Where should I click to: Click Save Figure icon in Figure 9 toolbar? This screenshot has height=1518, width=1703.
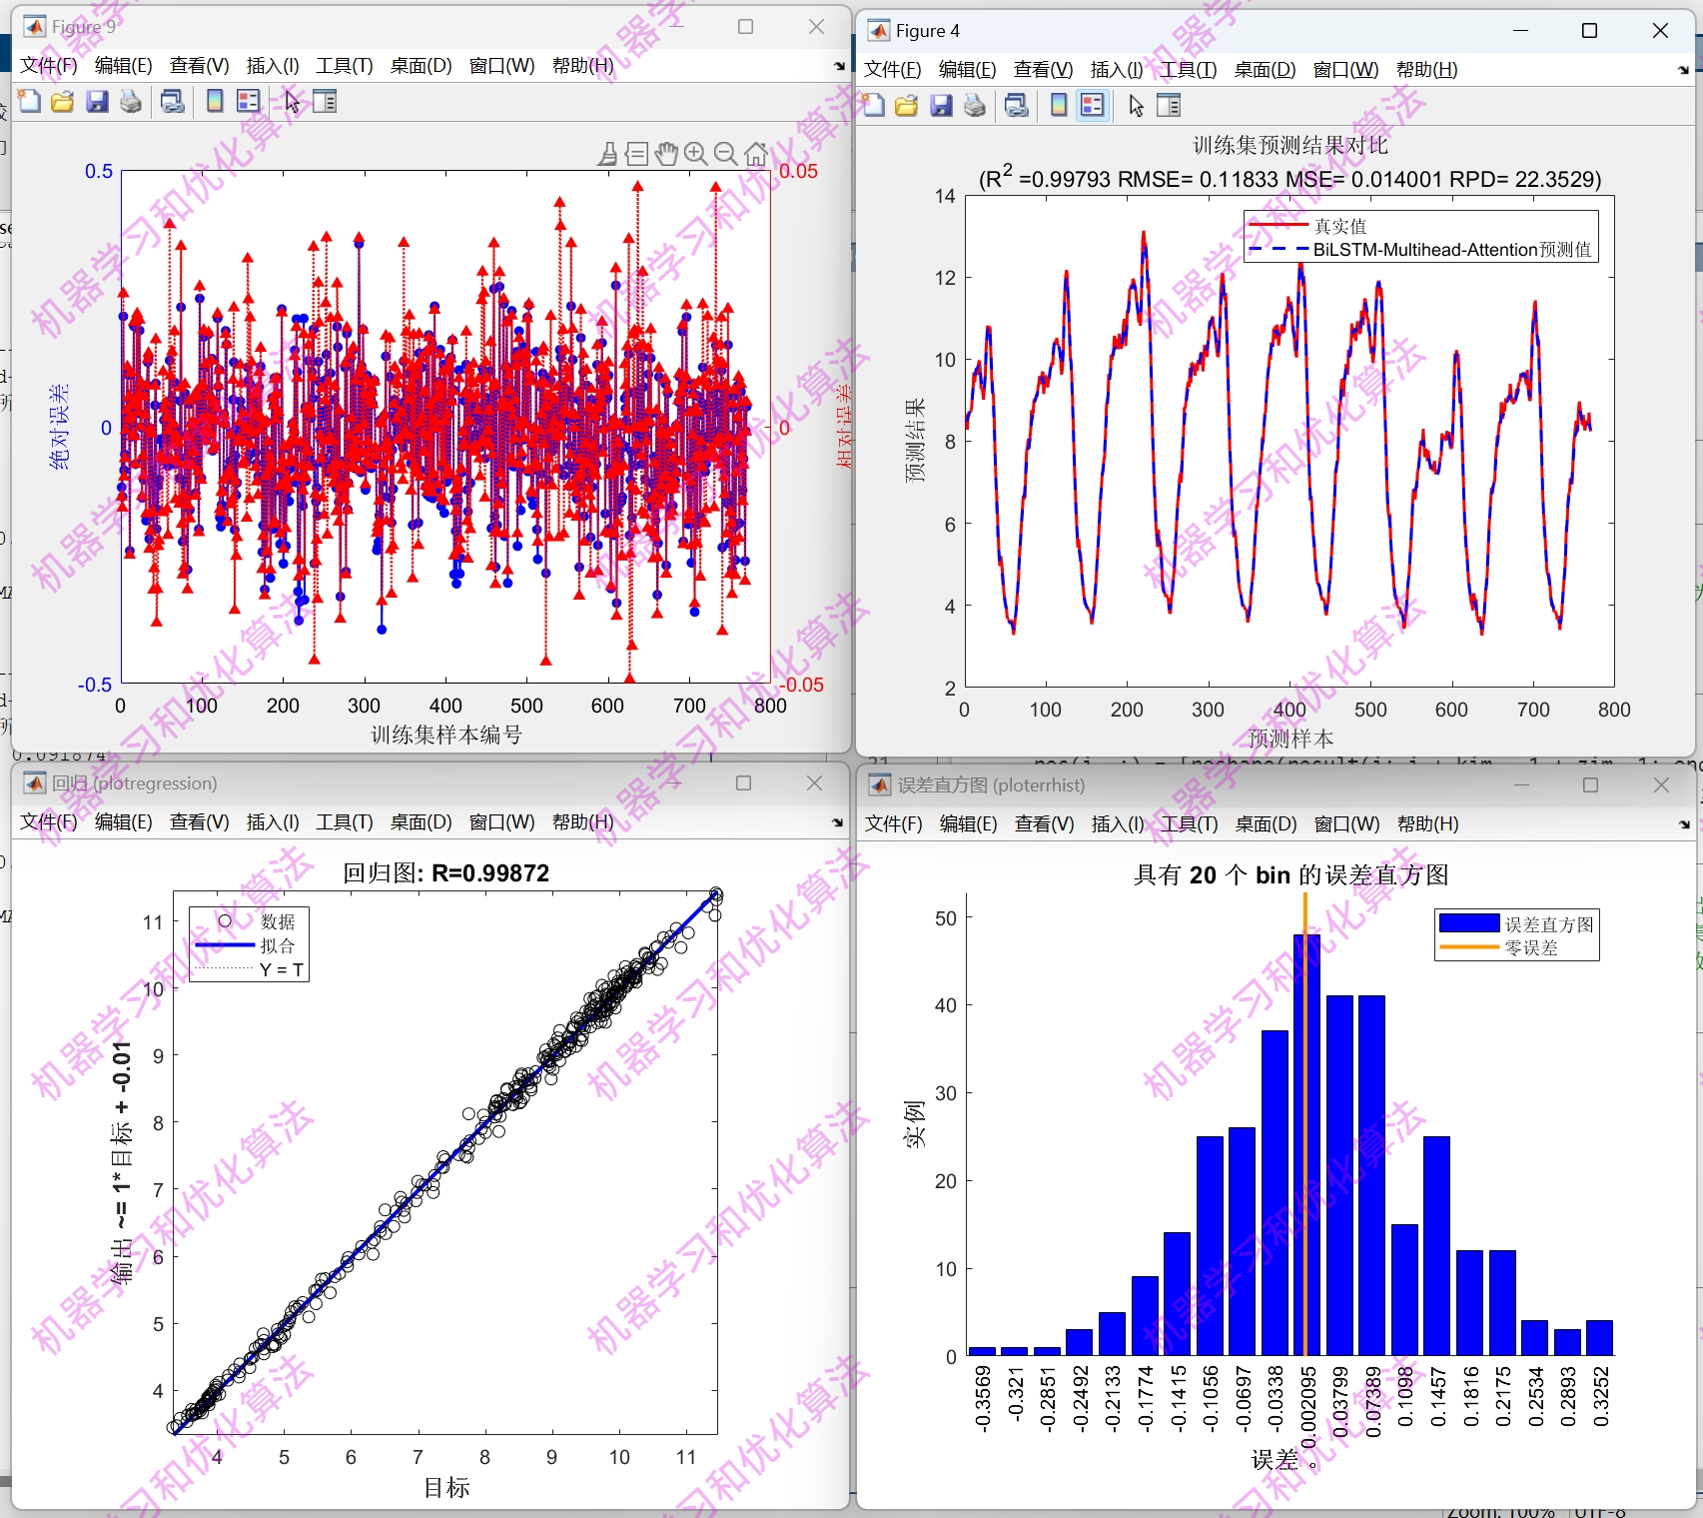tap(97, 101)
